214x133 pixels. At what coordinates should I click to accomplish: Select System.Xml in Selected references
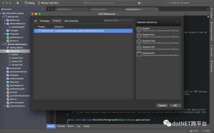[x=158, y=36]
